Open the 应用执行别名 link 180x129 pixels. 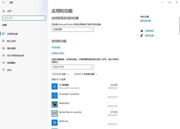pyautogui.click(x=58, y=53)
